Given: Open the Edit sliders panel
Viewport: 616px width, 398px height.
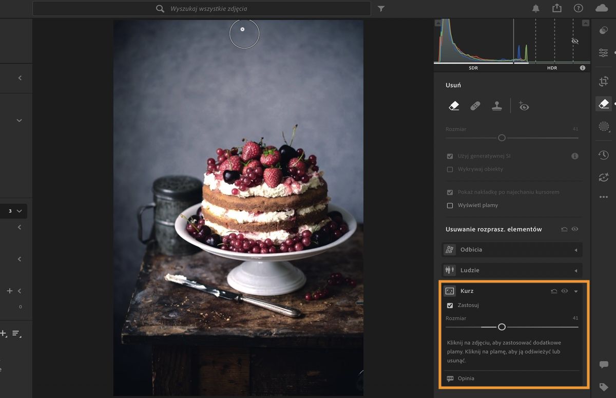Looking at the screenshot, I should click(x=604, y=52).
